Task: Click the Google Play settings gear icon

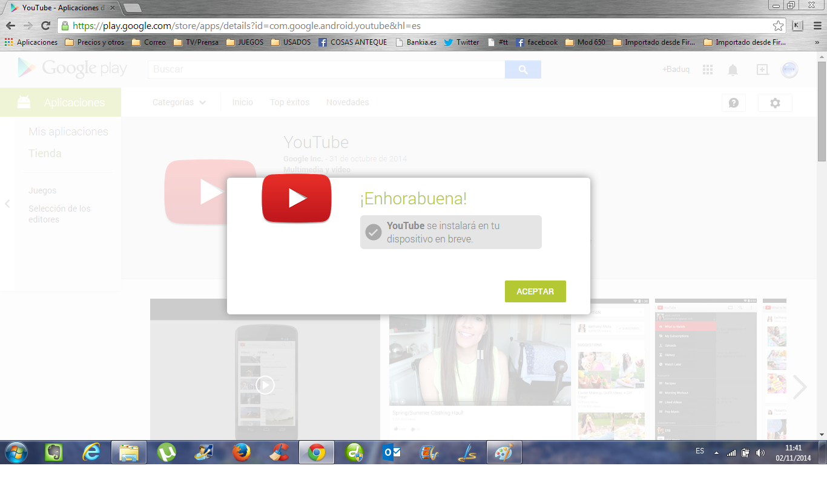Action: [775, 103]
